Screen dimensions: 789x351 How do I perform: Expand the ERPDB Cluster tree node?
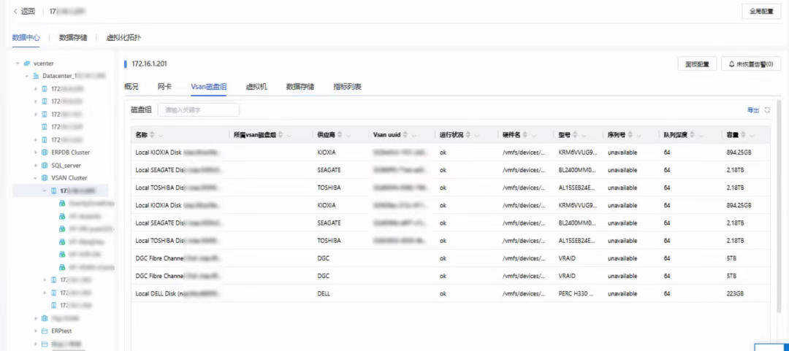(35, 153)
